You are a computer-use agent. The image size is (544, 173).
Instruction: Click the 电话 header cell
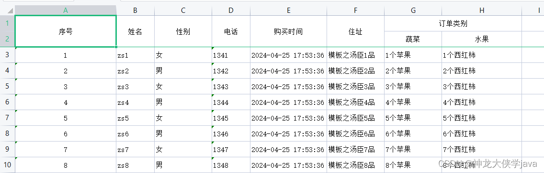pyautogui.click(x=231, y=31)
